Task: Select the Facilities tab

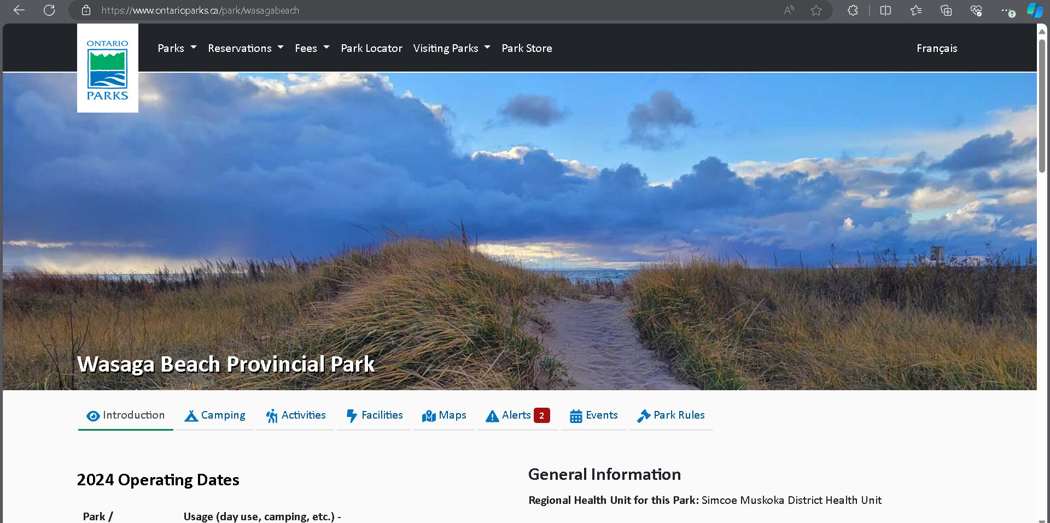Action: (x=375, y=415)
